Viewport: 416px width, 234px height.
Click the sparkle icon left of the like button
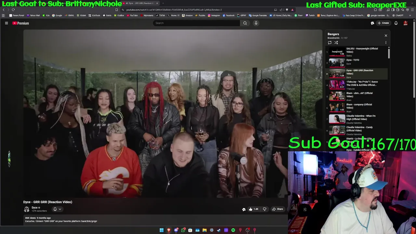pos(244,209)
